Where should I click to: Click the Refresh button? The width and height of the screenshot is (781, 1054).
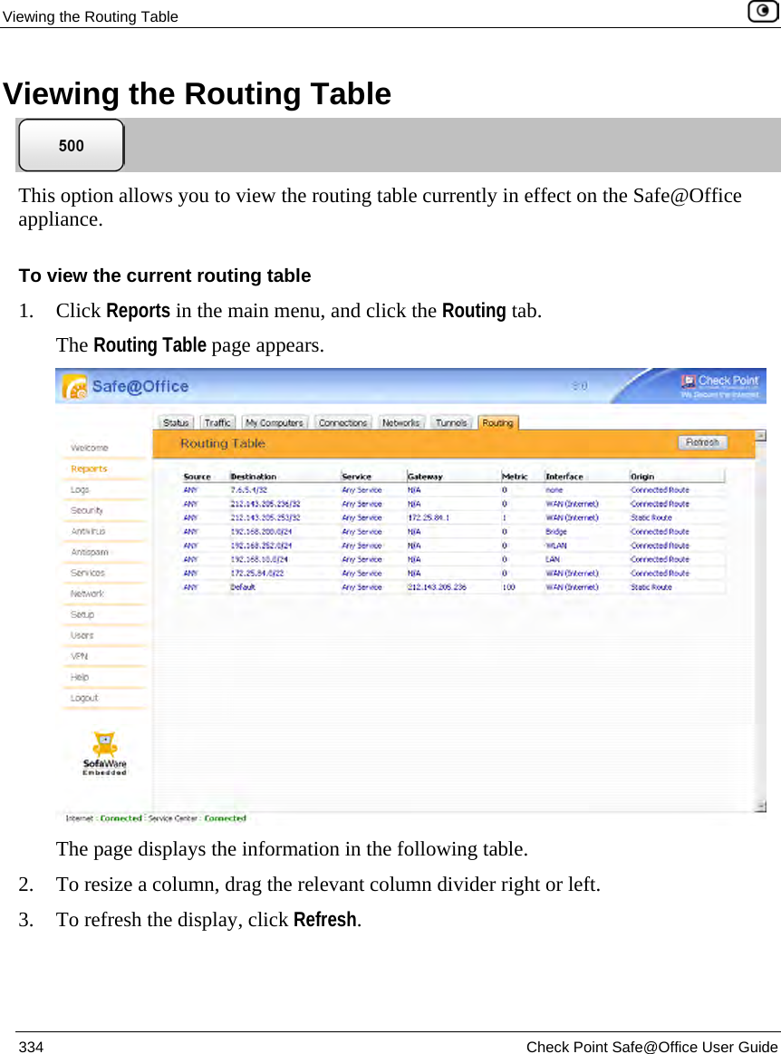[702, 442]
